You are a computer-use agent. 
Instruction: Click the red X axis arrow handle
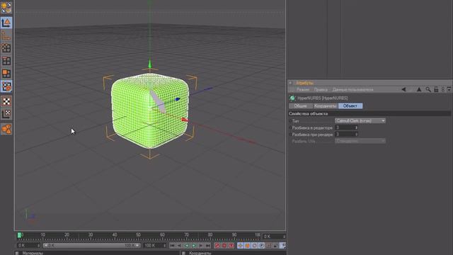(x=184, y=120)
